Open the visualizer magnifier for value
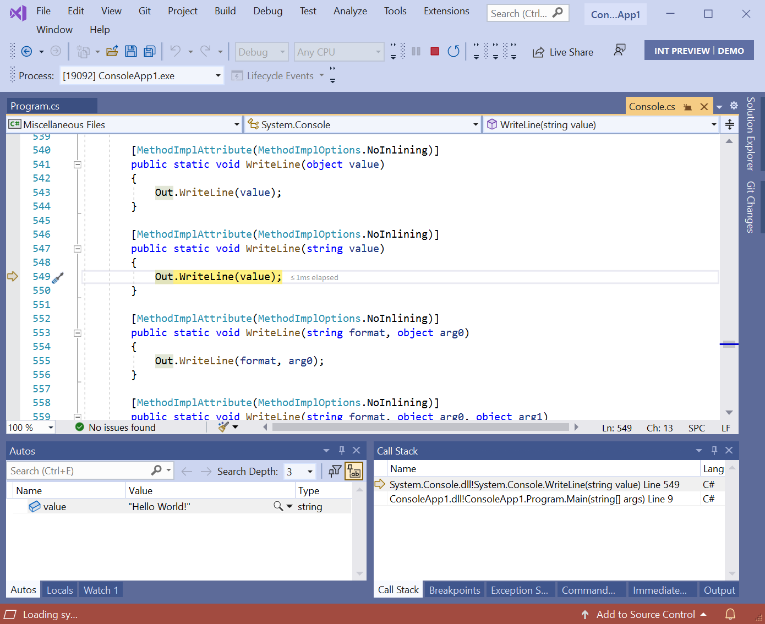Image resolution: width=765 pixels, height=624 pixels. click(x=278, y=506)
